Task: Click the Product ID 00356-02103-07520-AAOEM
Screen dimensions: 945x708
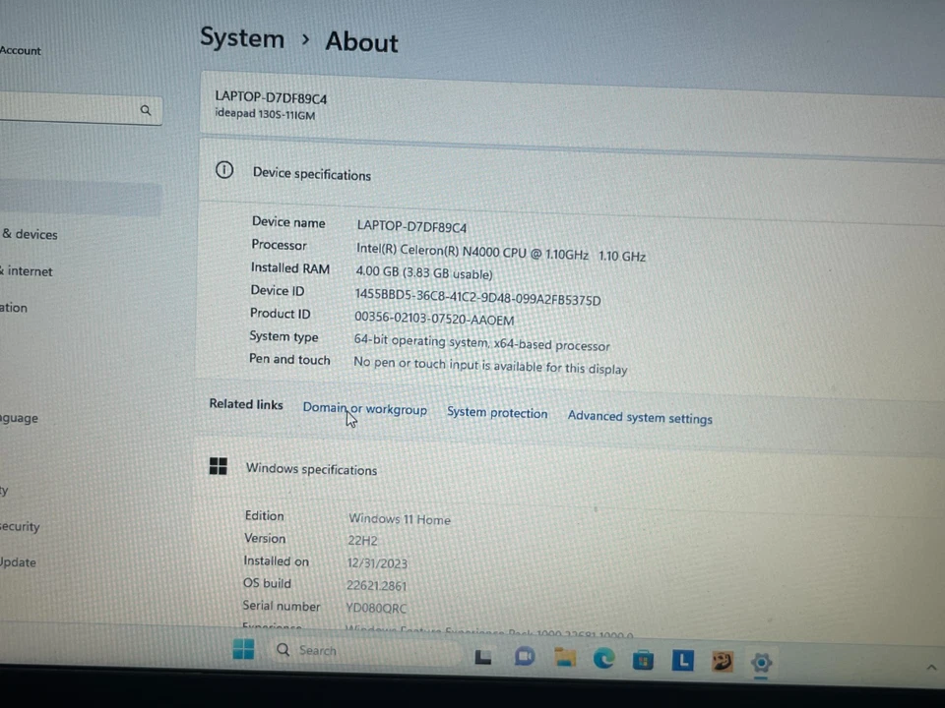Action: click(434, 319)
